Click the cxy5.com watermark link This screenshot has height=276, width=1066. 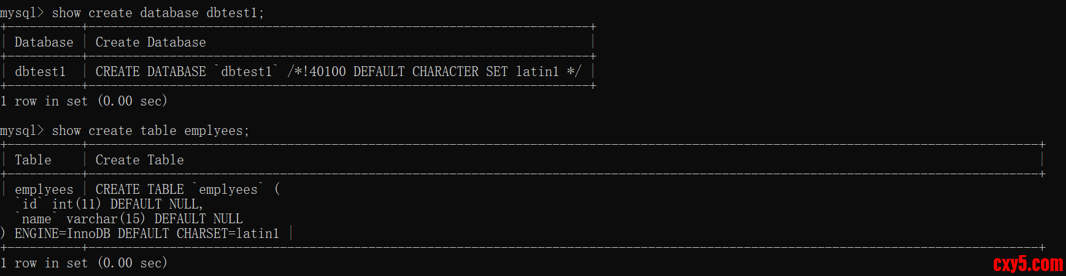pyautogui.click(x=1027, y=264)
